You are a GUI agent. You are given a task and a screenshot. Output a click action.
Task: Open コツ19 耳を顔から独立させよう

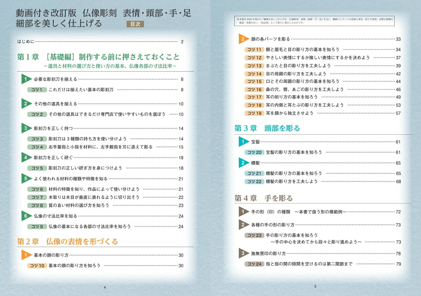point(323,113)
